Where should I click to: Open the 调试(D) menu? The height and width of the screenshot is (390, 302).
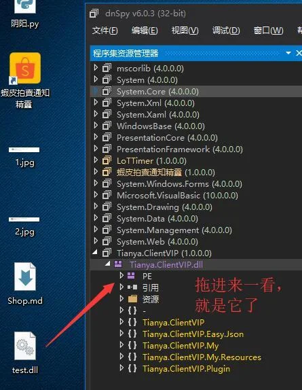coord(226,31)
